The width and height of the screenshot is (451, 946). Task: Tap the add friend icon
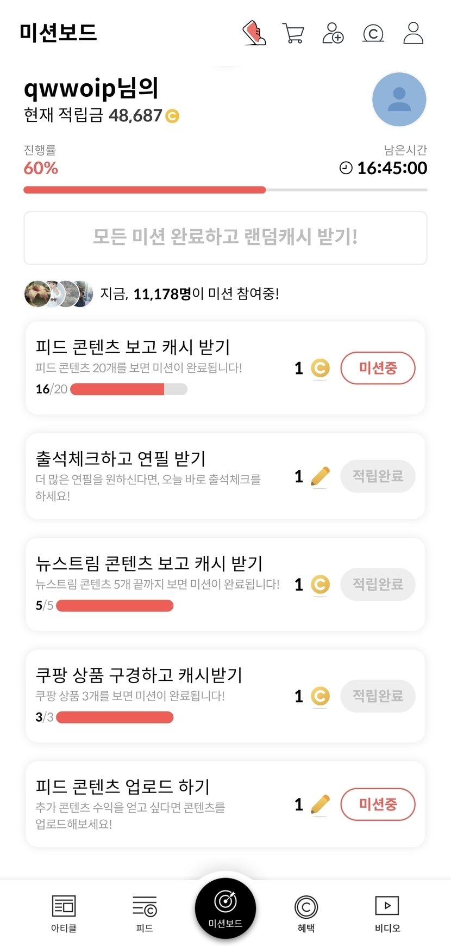333,33
